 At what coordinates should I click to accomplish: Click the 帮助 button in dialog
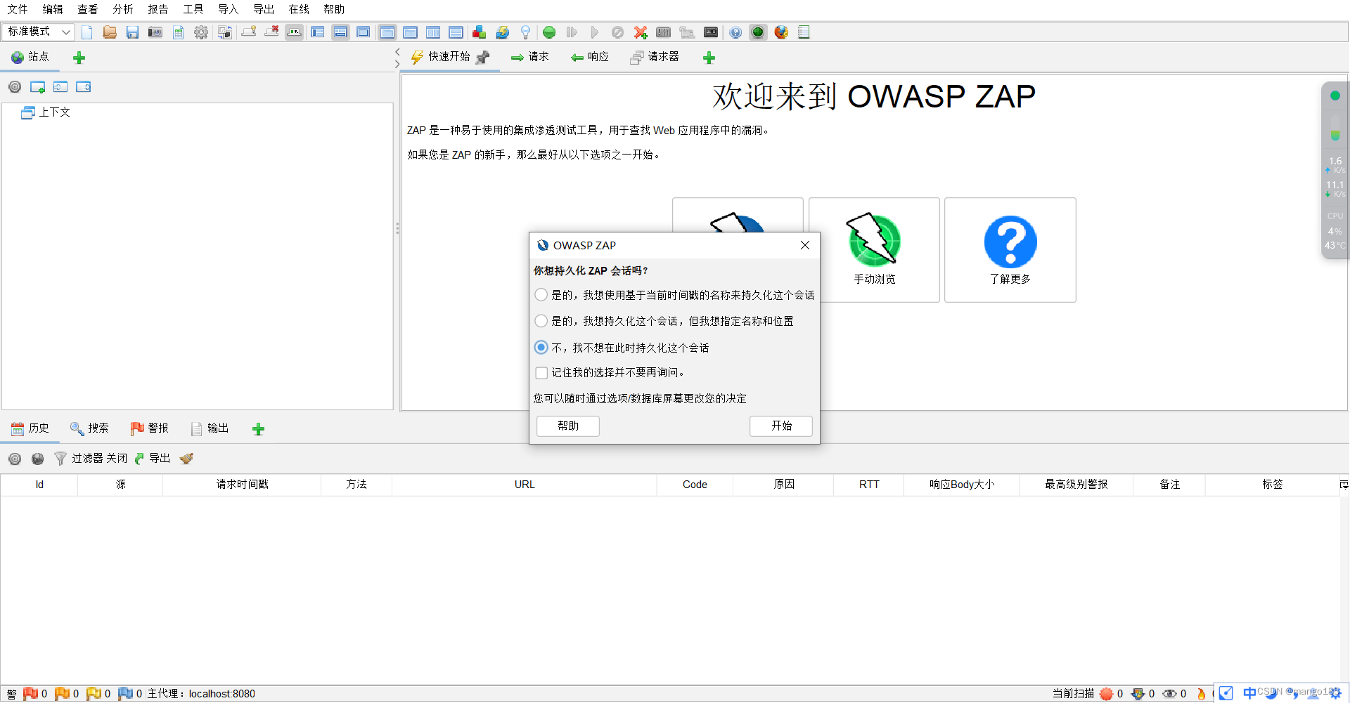(x=568, y=426)
